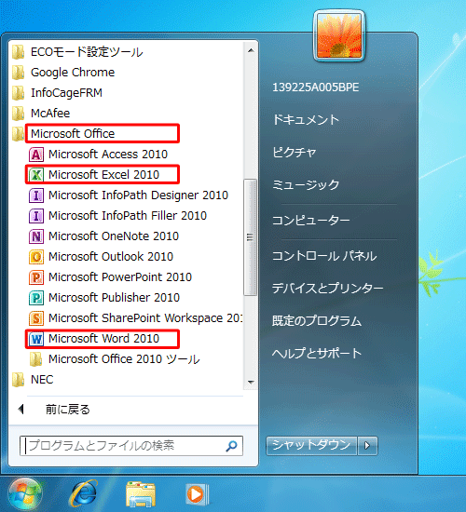Image resolution: width=466 pixels, height=512 pixels.
Task: Click the InfoPath Filler 2010 icon
Action: click(36, 216)
